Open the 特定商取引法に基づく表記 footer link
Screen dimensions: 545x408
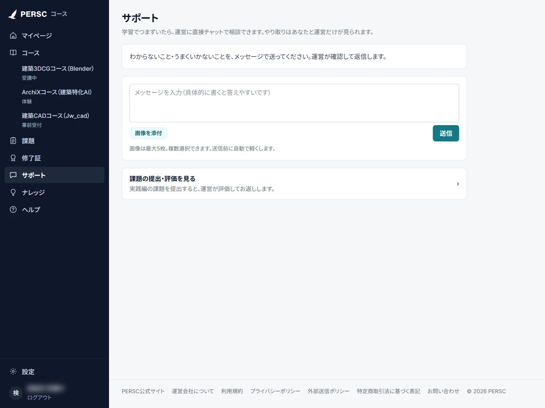(x=389, y=391)
